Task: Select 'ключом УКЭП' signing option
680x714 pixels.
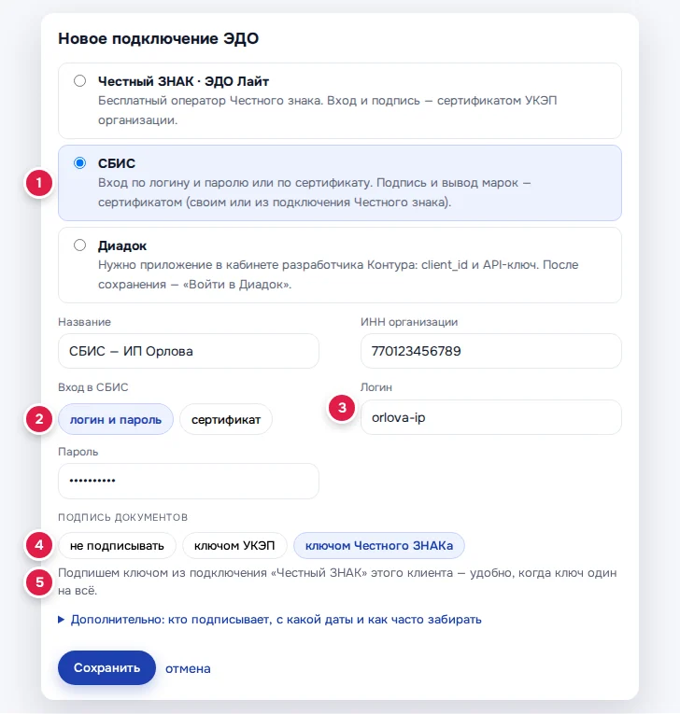Action: 234,545
